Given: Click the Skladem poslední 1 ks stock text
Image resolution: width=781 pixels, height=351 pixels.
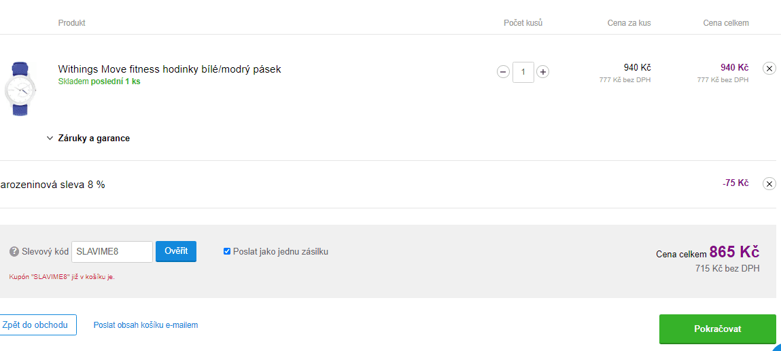Looking at the screenshot, I should tap(99, 81).
